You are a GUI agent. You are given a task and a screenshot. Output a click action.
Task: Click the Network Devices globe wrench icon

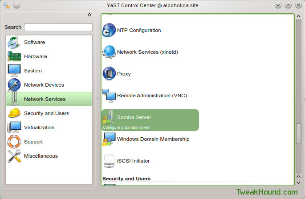tap(14, 85)
